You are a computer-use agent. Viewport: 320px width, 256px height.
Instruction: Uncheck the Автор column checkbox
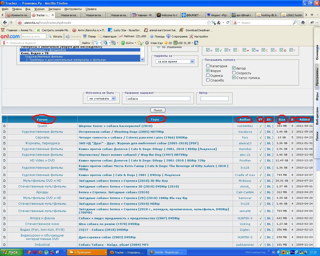tap(234, 68)
